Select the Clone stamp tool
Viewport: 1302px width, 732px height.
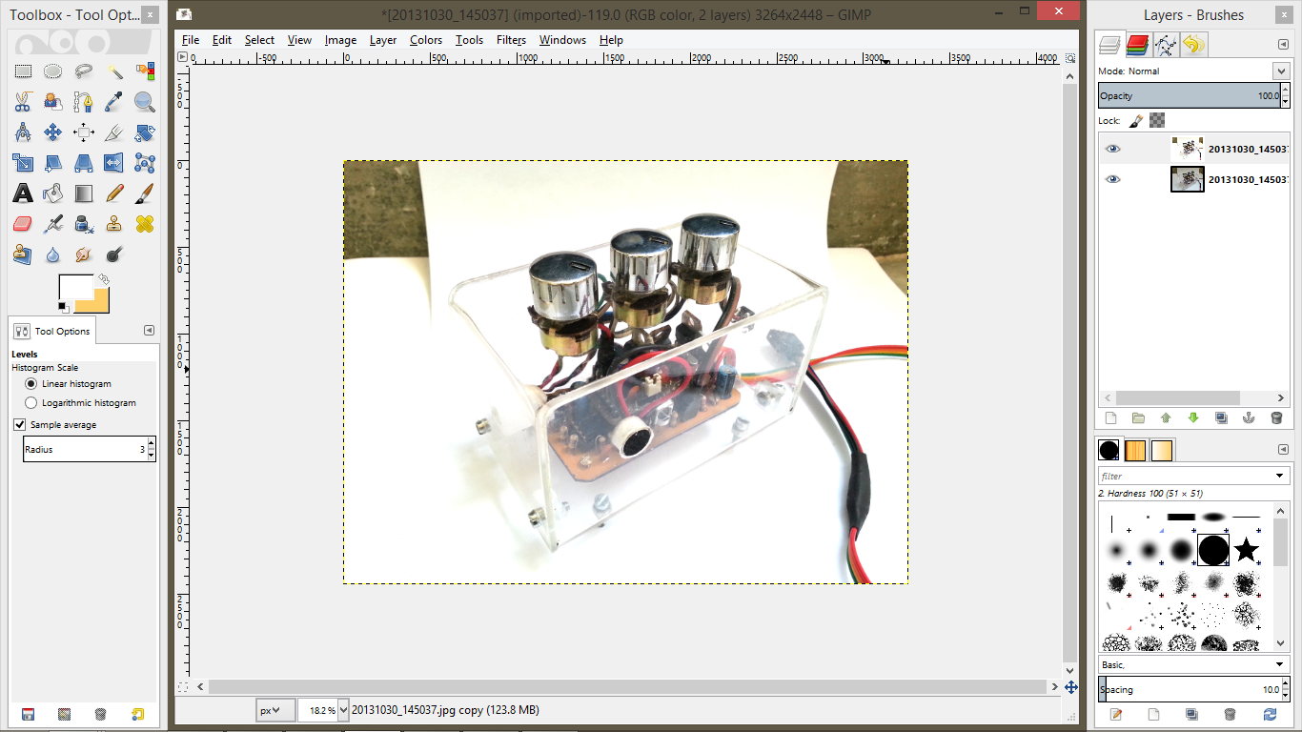[x=114, y=223]
